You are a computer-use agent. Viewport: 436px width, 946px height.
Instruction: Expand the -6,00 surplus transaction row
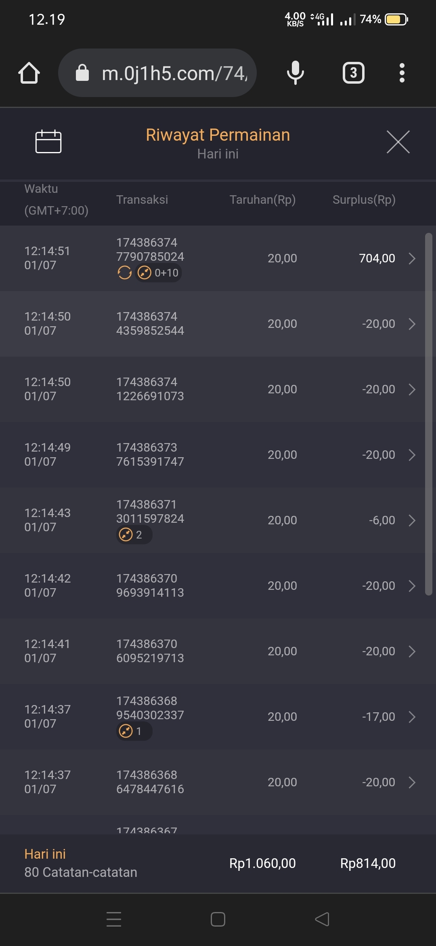tap(412, 520)
